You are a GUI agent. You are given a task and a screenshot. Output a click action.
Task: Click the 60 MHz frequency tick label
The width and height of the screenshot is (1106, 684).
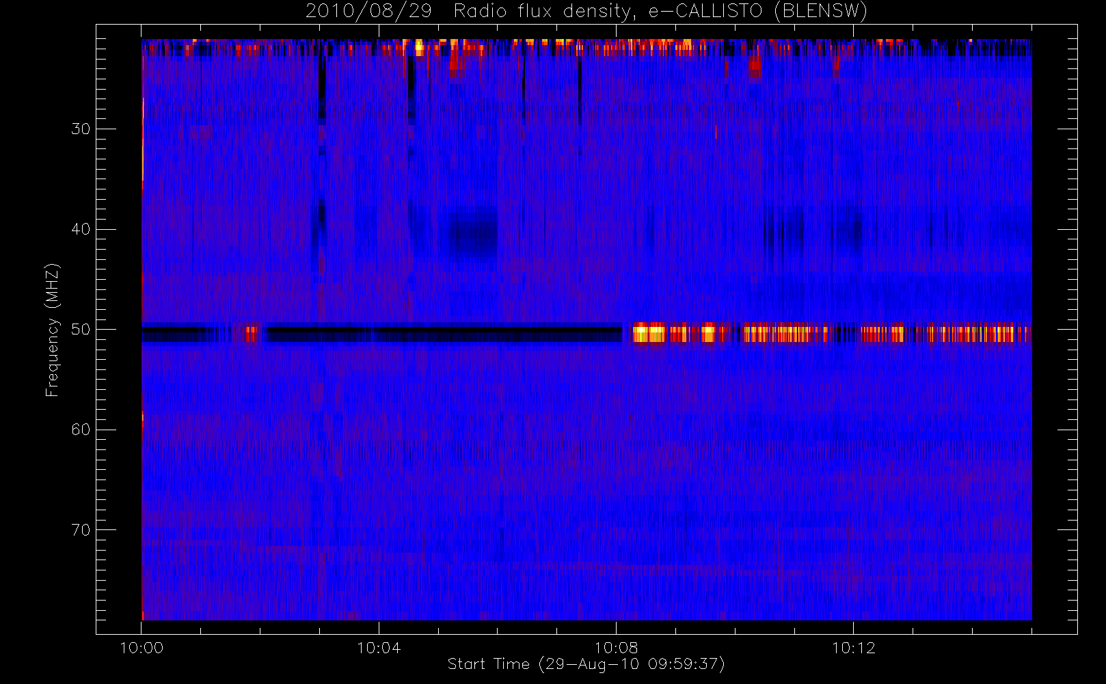coord(81,430)
